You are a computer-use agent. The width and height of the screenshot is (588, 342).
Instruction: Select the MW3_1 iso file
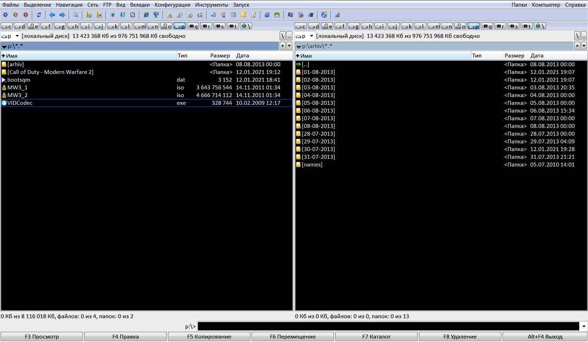(147, 87)
